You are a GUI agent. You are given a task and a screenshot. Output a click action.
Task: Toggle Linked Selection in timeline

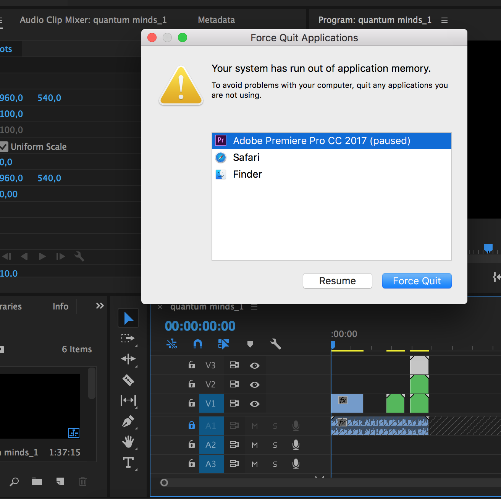click(223, 344)
